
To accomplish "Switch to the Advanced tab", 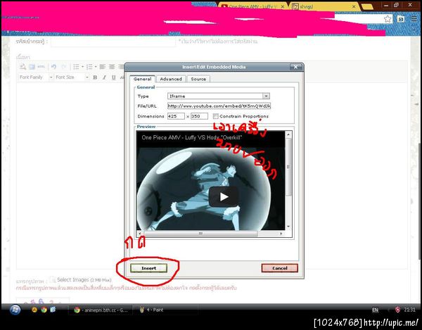I will click(x=171, y=79).
